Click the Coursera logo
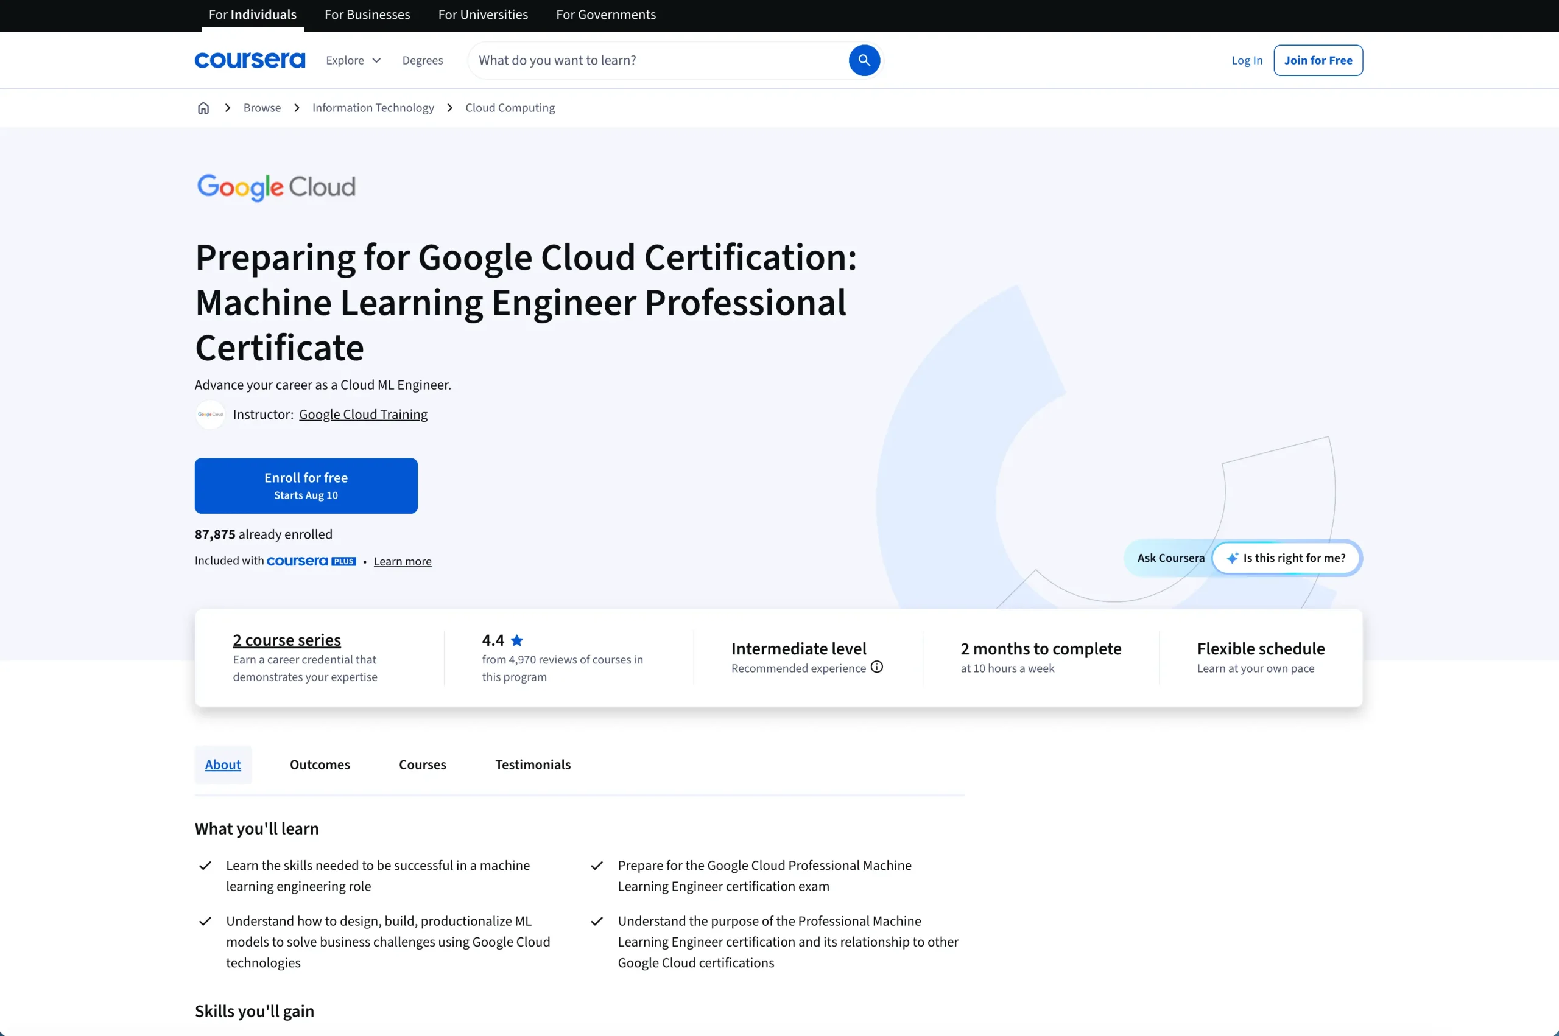The width and height of the screenshot is (1559, 1036). 250,60
